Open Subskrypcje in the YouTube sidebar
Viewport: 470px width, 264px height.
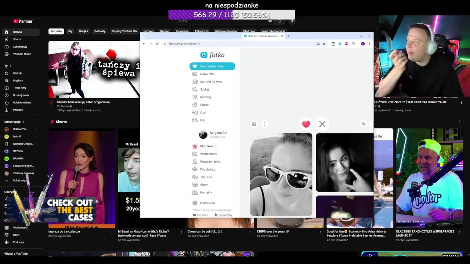tap(21, 47)
